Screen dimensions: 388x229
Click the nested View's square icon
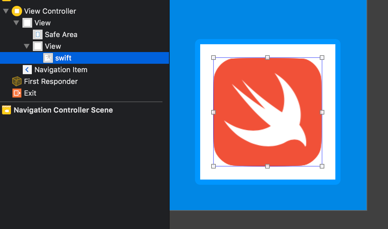pyautogui.click(x=38, y=46)
